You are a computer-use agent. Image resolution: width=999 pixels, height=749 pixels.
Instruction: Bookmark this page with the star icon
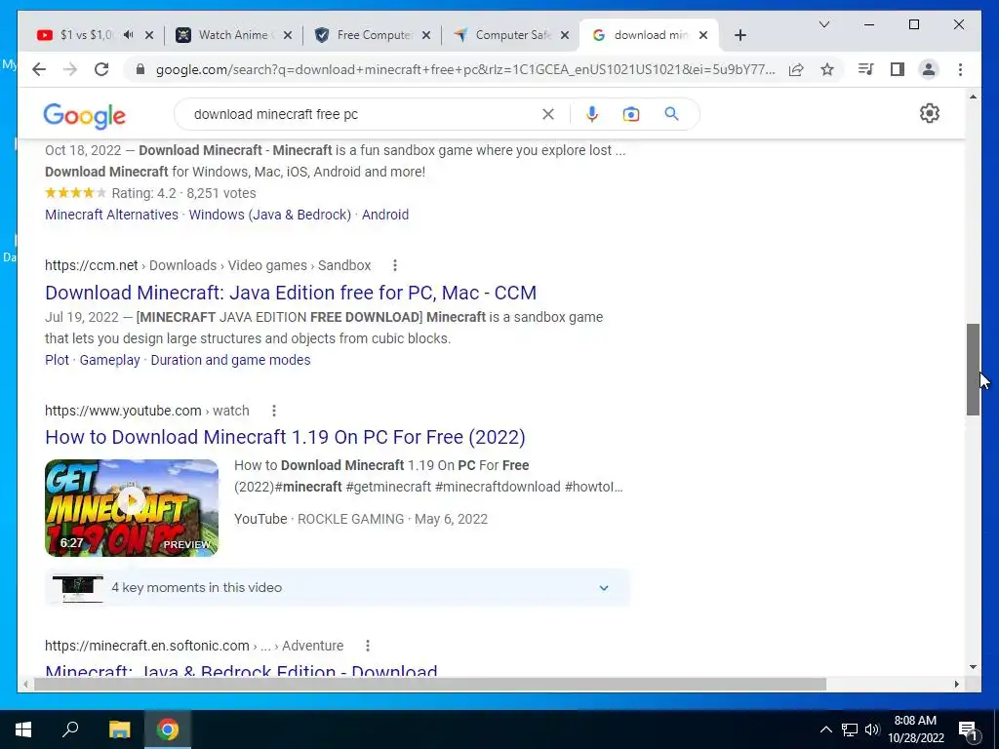[827, 69]
